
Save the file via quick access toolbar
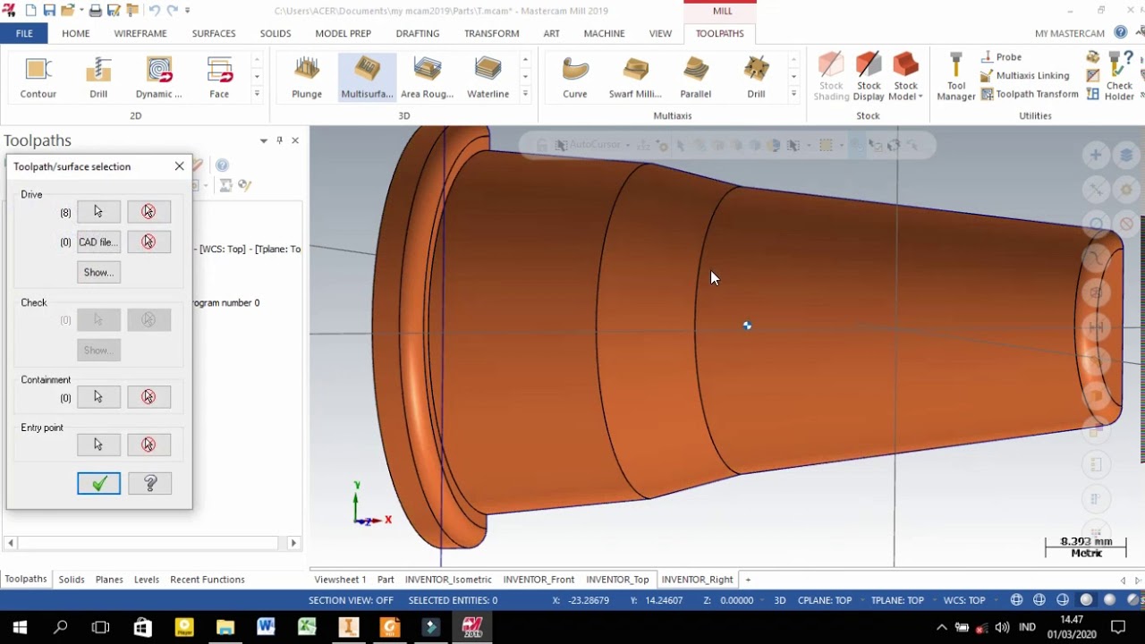pyautogui.click(x=49, y=11)
